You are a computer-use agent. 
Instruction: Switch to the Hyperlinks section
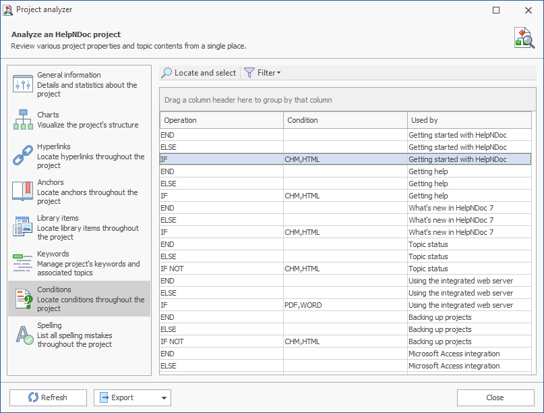(79, 156)
